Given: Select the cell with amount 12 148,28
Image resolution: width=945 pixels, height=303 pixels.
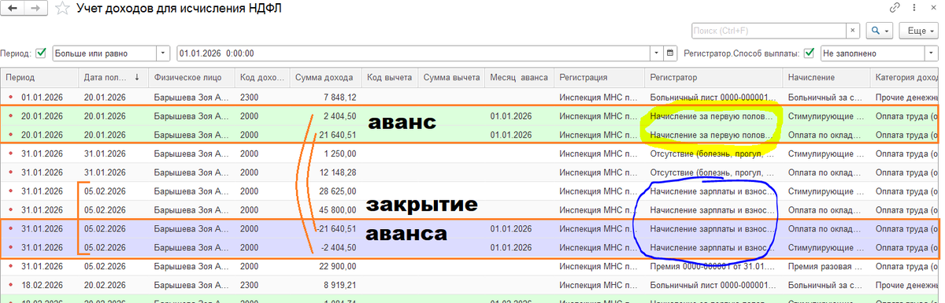Looking at the screenshot, I should tap(325, 172).
